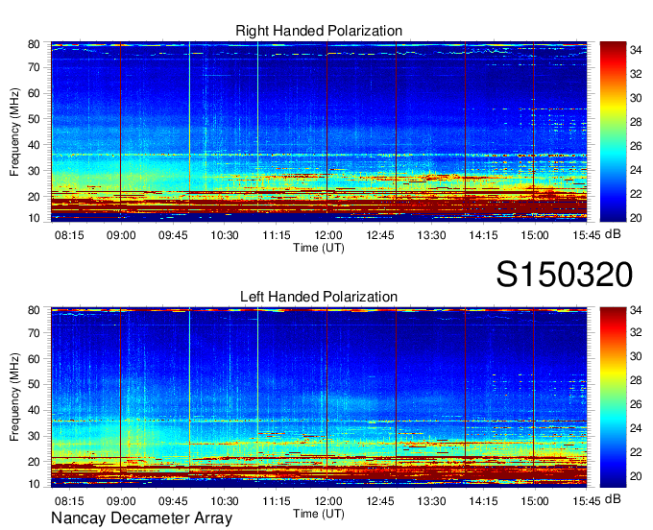Select 12:45 tick on Right Handed time axis
The width and height of the screenshot is (653, 530).
click(380, 235)
